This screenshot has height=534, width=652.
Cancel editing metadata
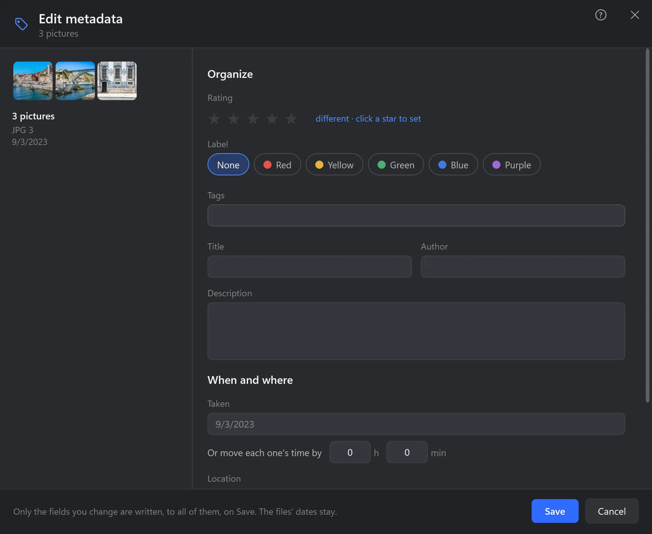tap(612, 511)
